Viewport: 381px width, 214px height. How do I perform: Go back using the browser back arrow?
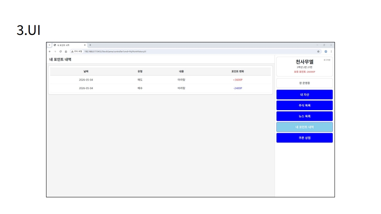[x=50, y=52]
